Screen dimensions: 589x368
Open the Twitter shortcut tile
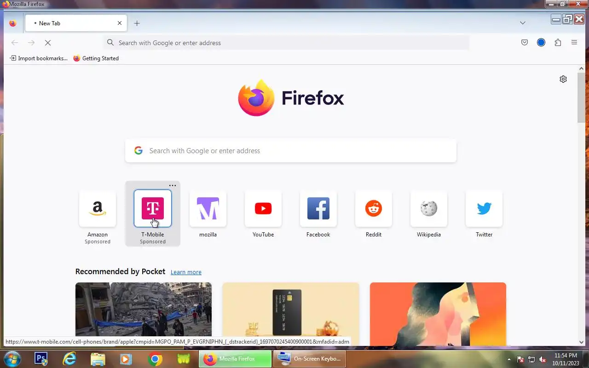coord(484,208)
